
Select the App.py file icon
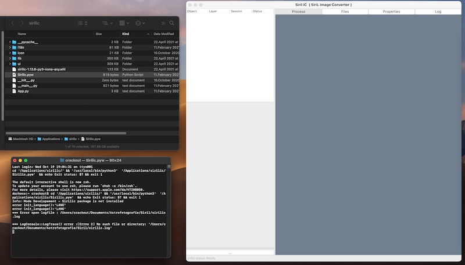tap(14, 91)
